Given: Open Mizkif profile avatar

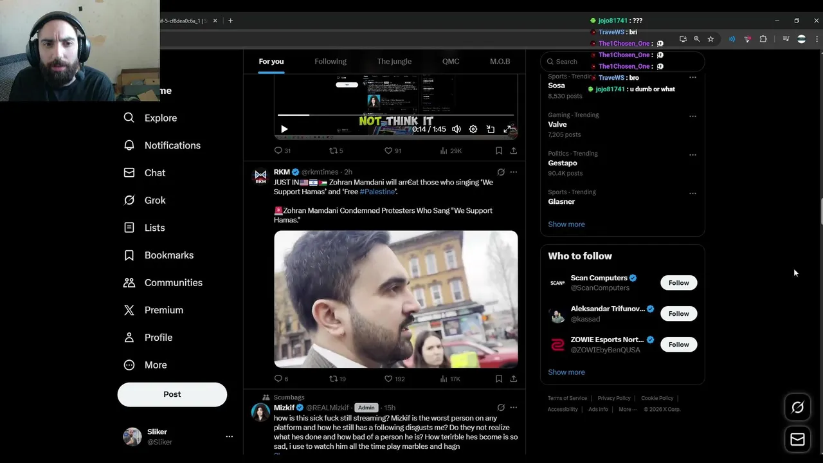Looking at the screenshot, I should (x=260, y=412).
